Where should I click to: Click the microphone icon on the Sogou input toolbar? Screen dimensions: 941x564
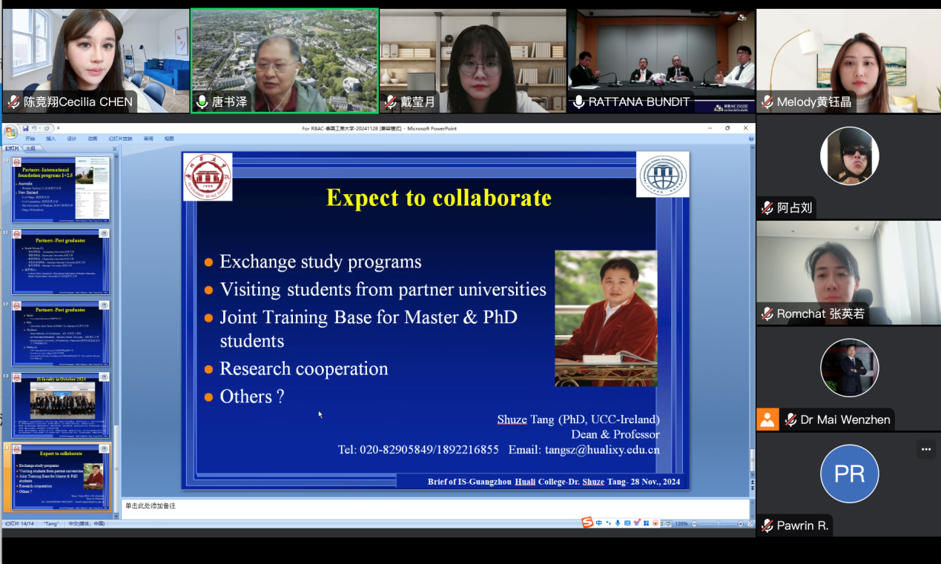pos(618,522)
